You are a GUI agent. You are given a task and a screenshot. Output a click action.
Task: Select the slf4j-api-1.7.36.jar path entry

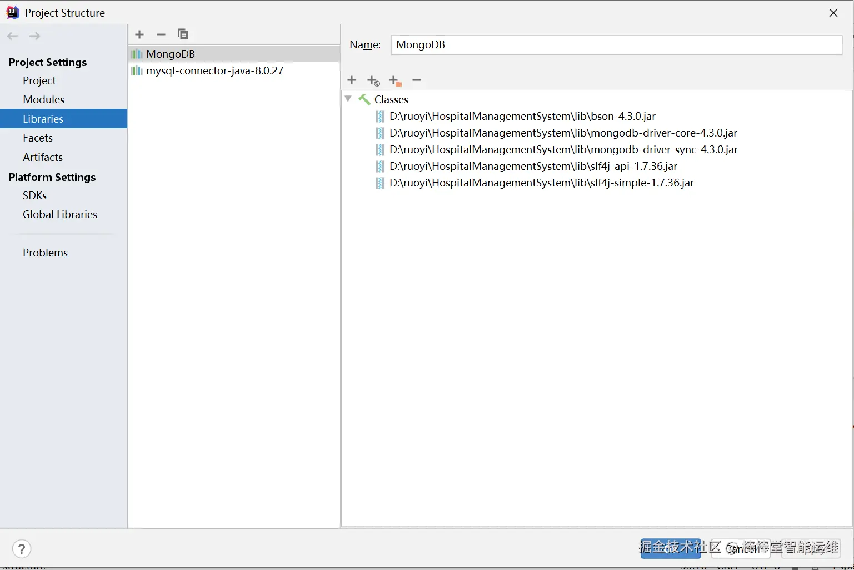point(533,166)
